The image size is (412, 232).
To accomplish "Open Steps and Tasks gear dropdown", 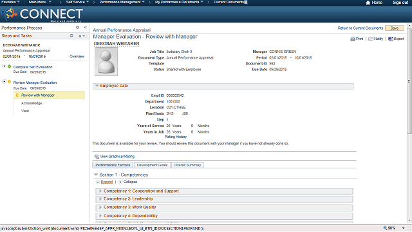I will (x=82, y=36).
